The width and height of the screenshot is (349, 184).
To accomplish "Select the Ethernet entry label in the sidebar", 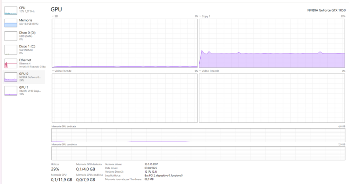I will 25,60.
